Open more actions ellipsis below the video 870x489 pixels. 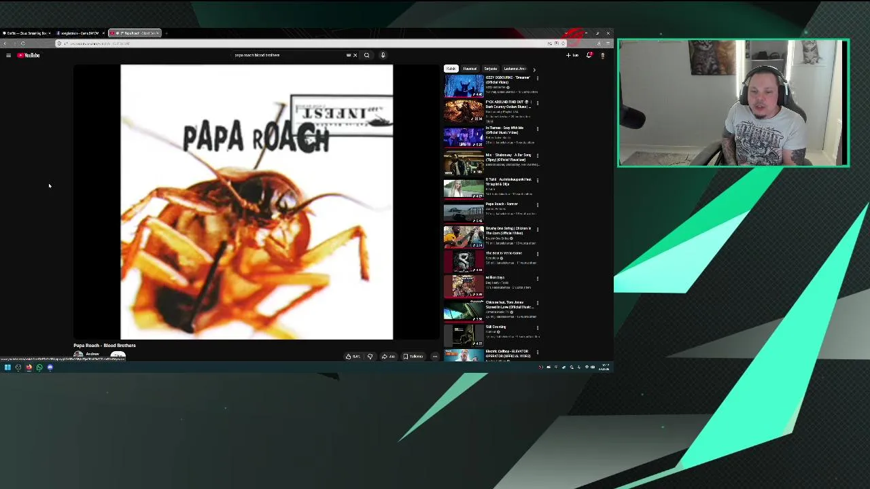(435, 356)
